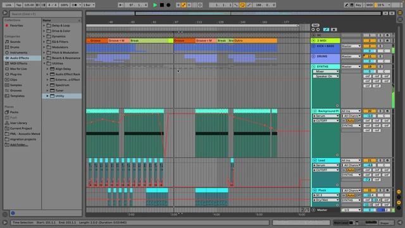This screenshot has width=405, height=228.
Task: Focus the browser search field
Action: click(x=46, y=14)
